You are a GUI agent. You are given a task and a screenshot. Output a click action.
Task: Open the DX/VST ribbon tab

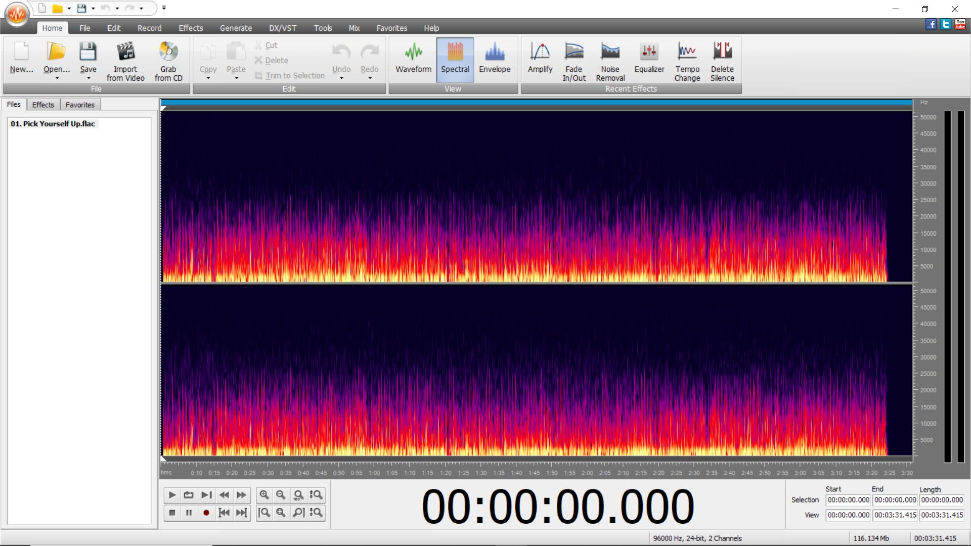pyautogui.click(x=283, y=28)
